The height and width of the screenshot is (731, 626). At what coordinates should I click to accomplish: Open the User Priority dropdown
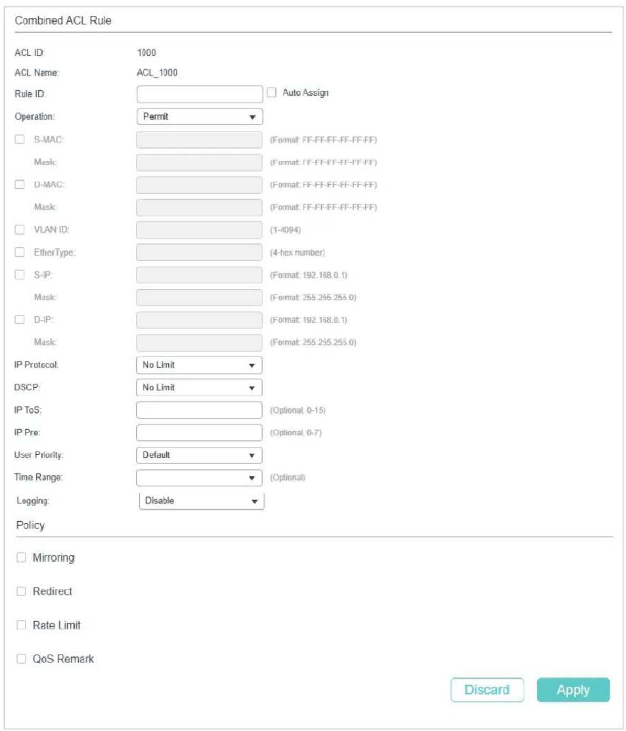click(x=199, y=455)
